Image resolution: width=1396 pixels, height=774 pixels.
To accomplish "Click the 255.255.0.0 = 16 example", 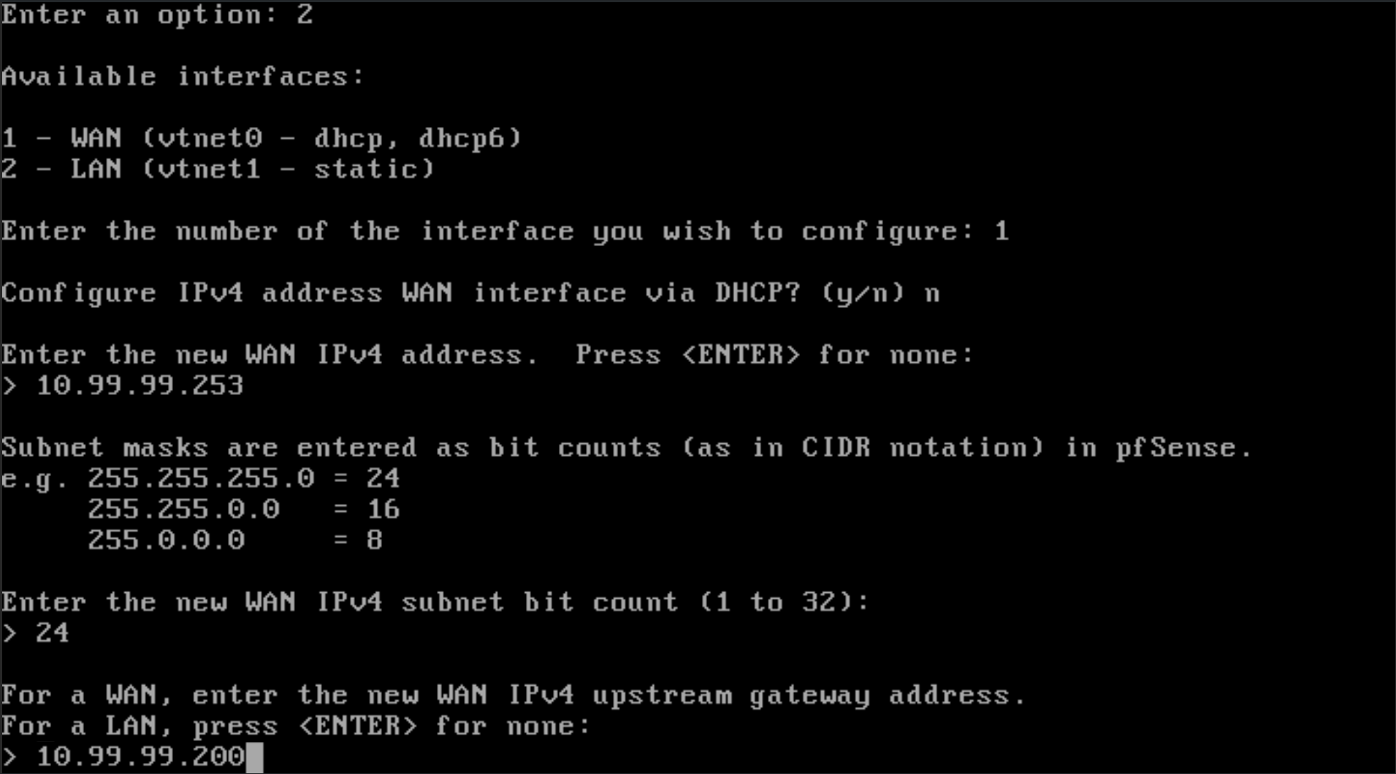I will pyautogui.click(x=243, y=509).
